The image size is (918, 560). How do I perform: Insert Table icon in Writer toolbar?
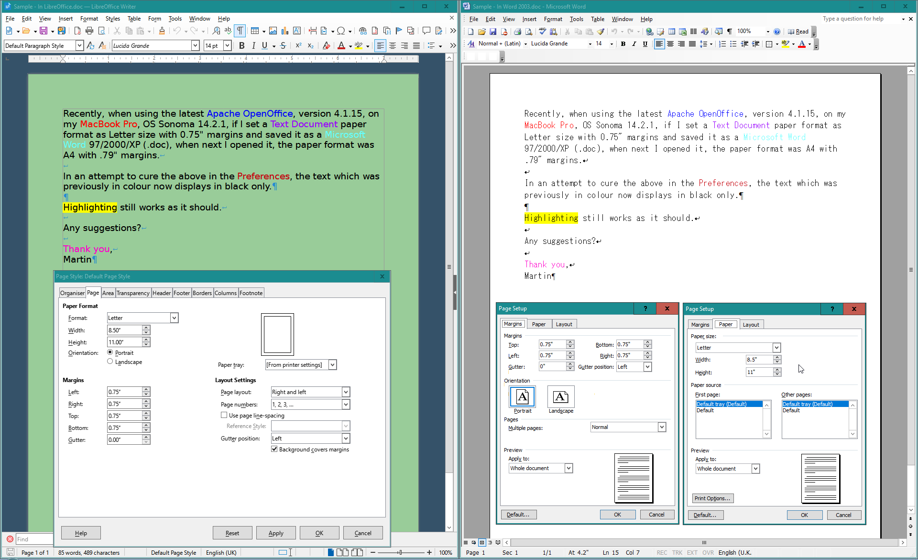point(255,31)
